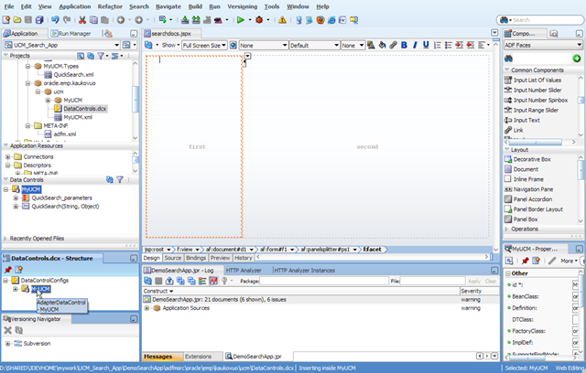Open the Versioning menu

[242, 6]
